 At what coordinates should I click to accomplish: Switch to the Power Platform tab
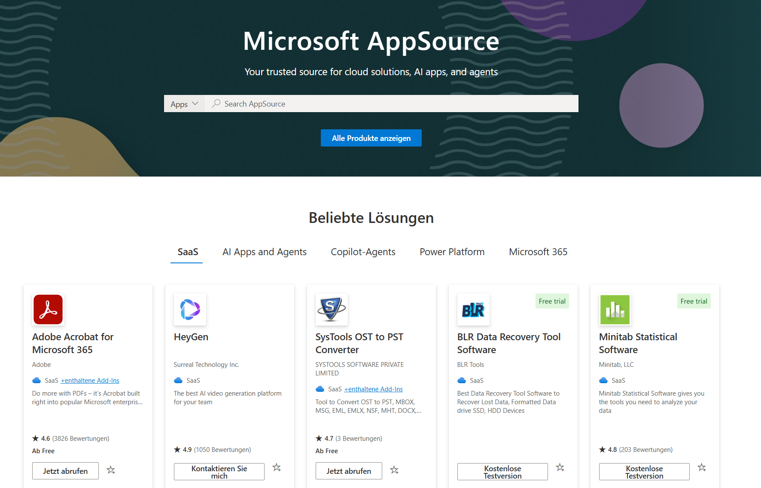(x=452, y=252)
